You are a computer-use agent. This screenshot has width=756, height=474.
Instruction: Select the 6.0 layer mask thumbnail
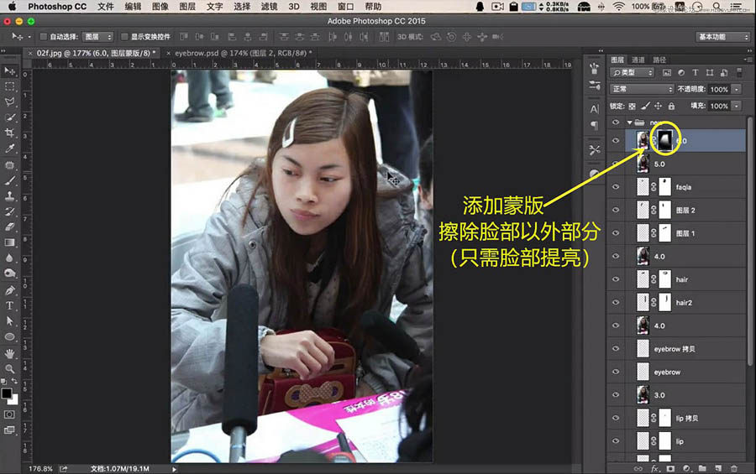point(665,140)
